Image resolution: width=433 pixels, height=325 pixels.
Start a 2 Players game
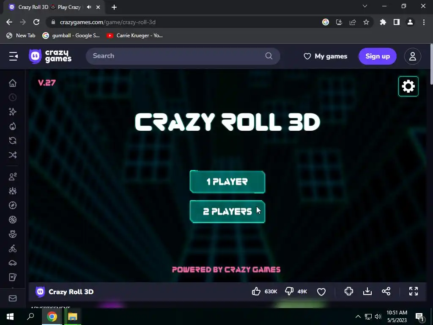[227, 212]
